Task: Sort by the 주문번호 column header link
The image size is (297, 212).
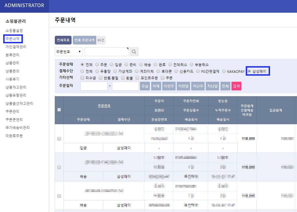Action: pos(104,106)
